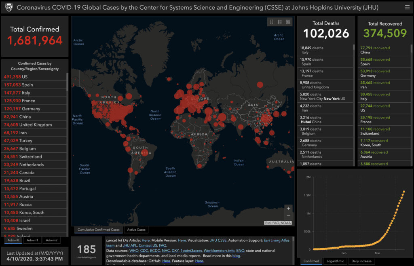Switch the map to Active Cases
Viewport: 414px width, 266px height.
point(136,230)
